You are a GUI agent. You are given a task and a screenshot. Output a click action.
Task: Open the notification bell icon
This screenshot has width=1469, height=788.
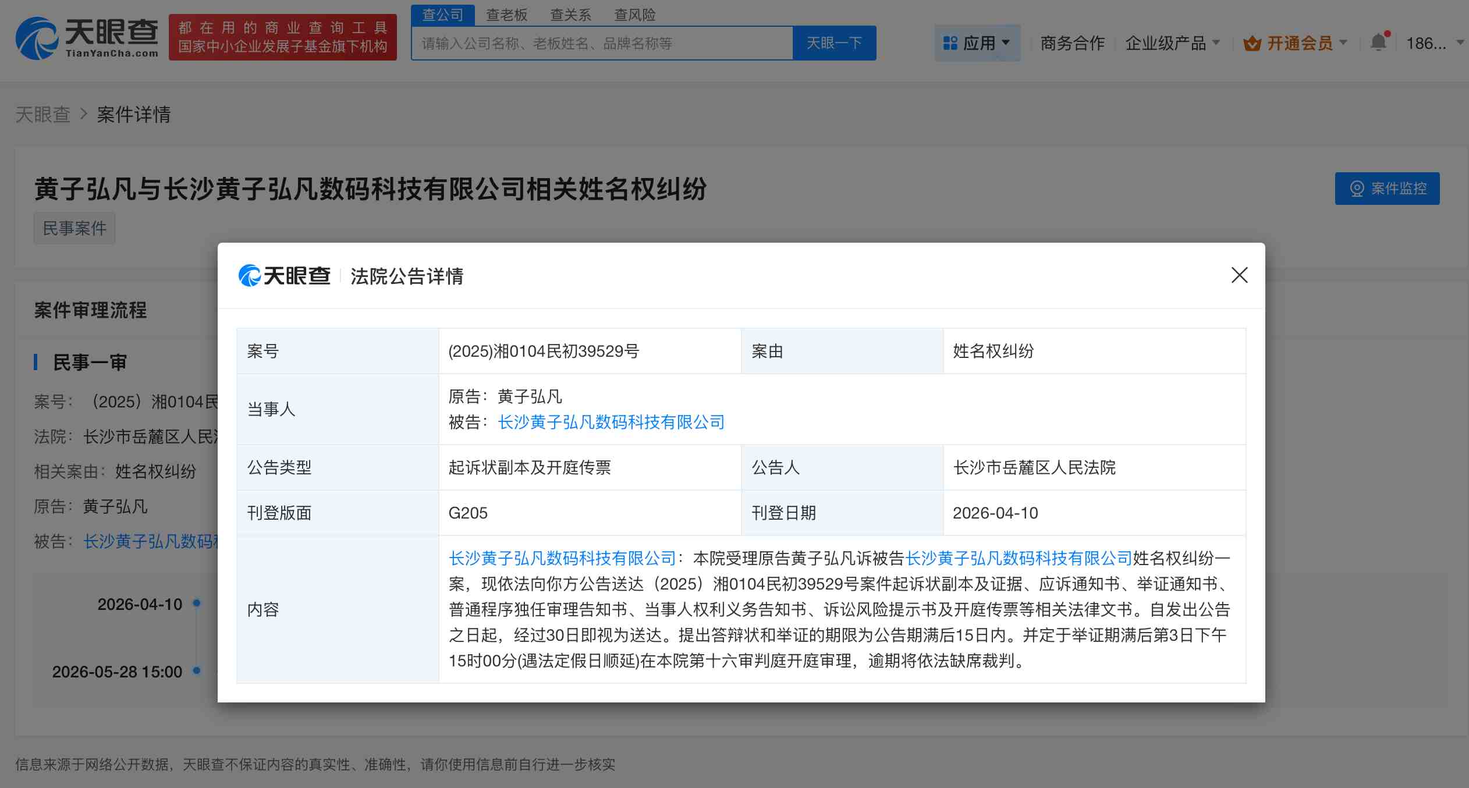tap(1378, 42)
